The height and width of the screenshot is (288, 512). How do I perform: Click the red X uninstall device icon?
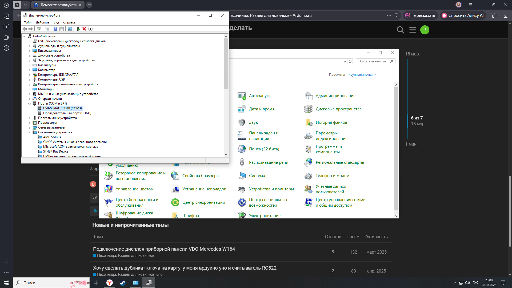tap(84, 29)
